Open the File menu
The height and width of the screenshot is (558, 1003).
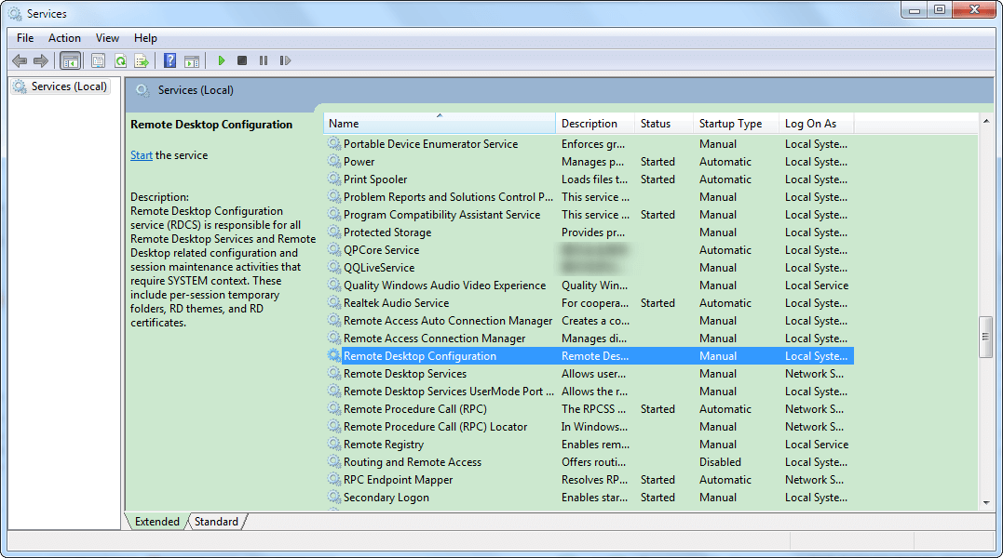[25, 38]
